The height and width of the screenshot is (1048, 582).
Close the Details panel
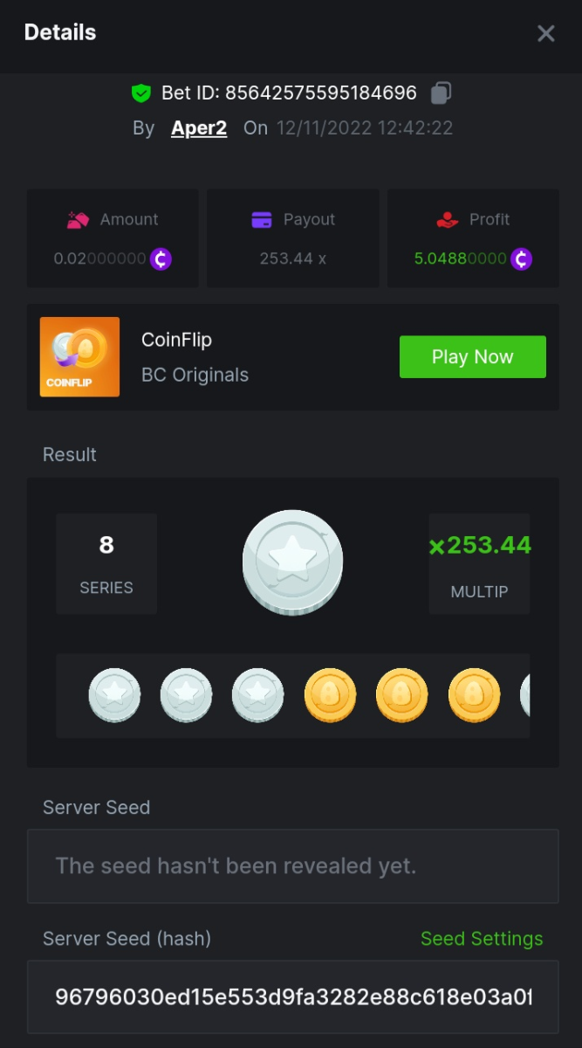546,33
